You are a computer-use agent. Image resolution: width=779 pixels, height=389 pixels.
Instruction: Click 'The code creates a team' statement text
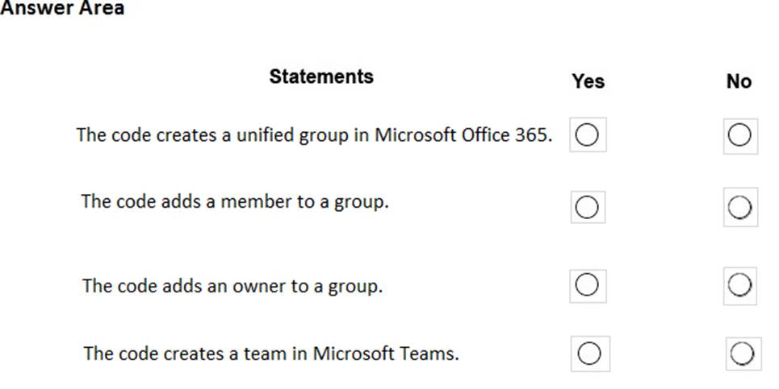point(271,353)
